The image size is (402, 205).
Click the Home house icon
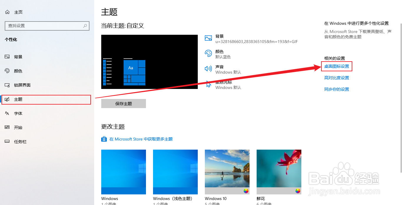tap(7, 12)
